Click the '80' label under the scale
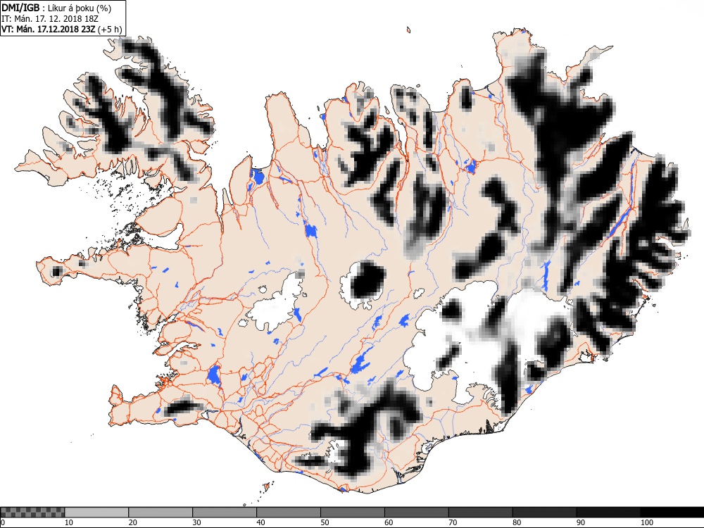 click(x=517, y=522)
